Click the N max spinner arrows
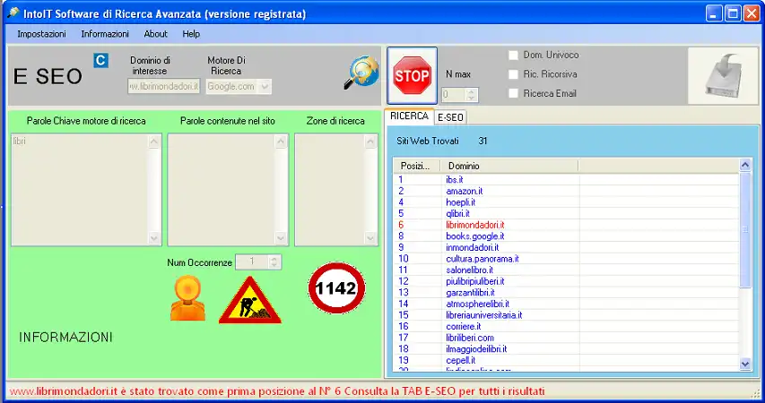 click(471, 95)
